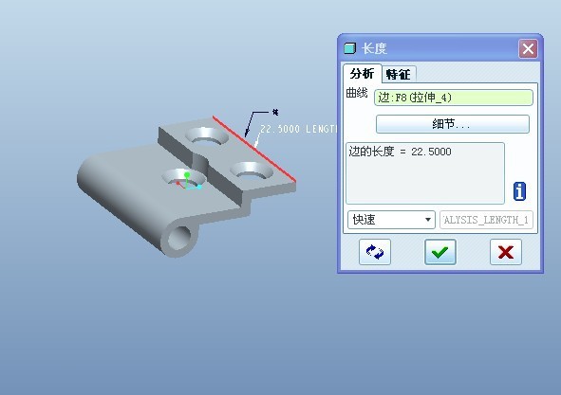Click the upper left countersunk hole
The height and width of the screenshot is (395, 561).
coord(207,135)
